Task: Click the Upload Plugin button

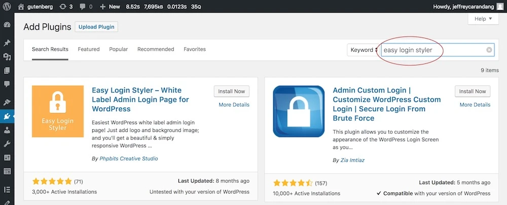Action: click(x=96, y=27)
